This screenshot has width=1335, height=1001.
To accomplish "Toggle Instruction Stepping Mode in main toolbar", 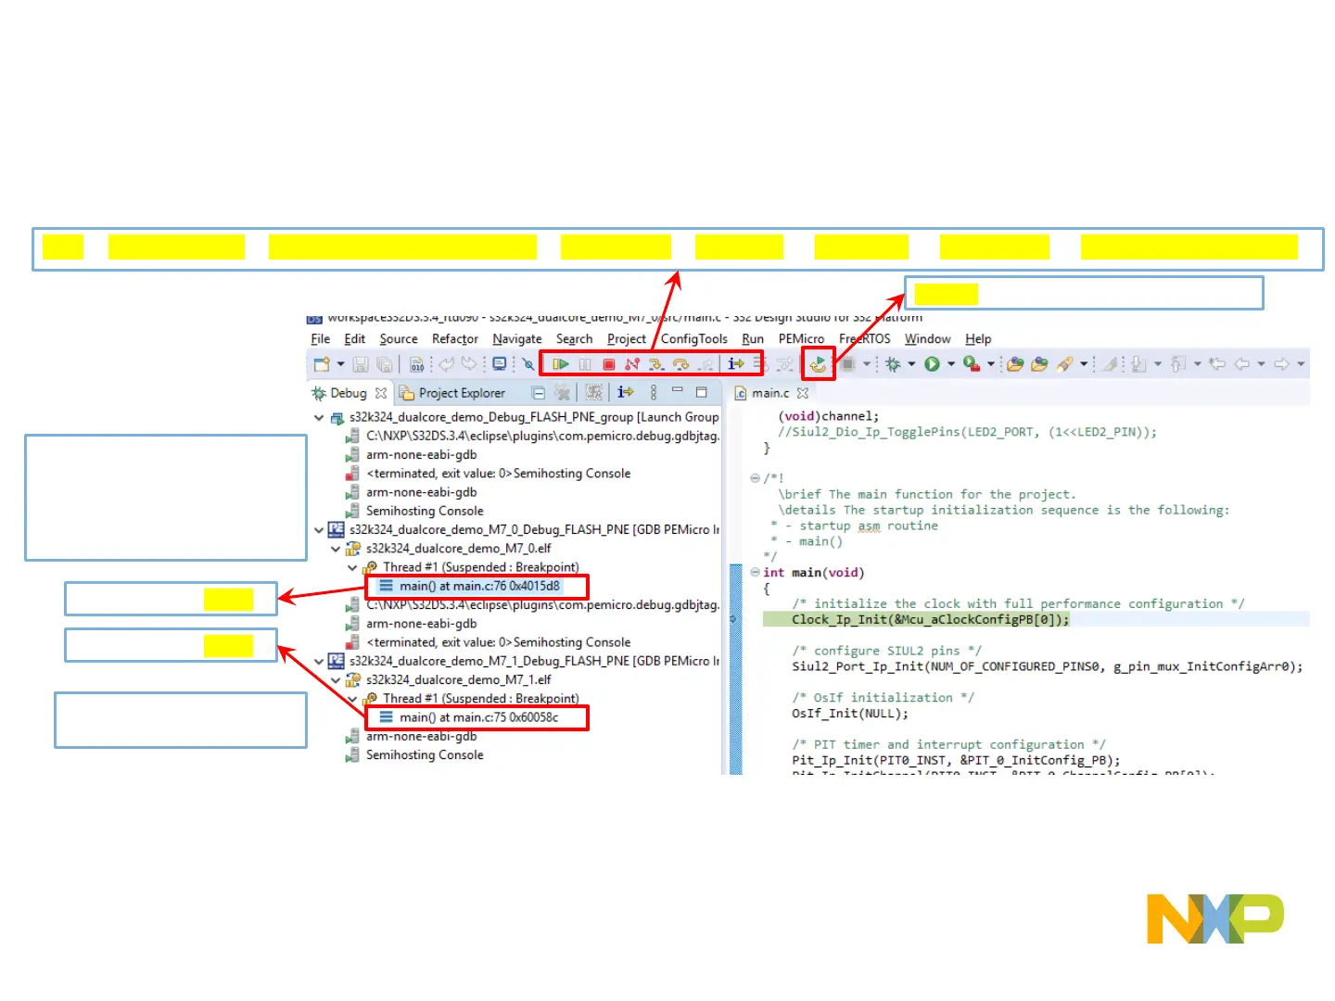I will point(736,364).
